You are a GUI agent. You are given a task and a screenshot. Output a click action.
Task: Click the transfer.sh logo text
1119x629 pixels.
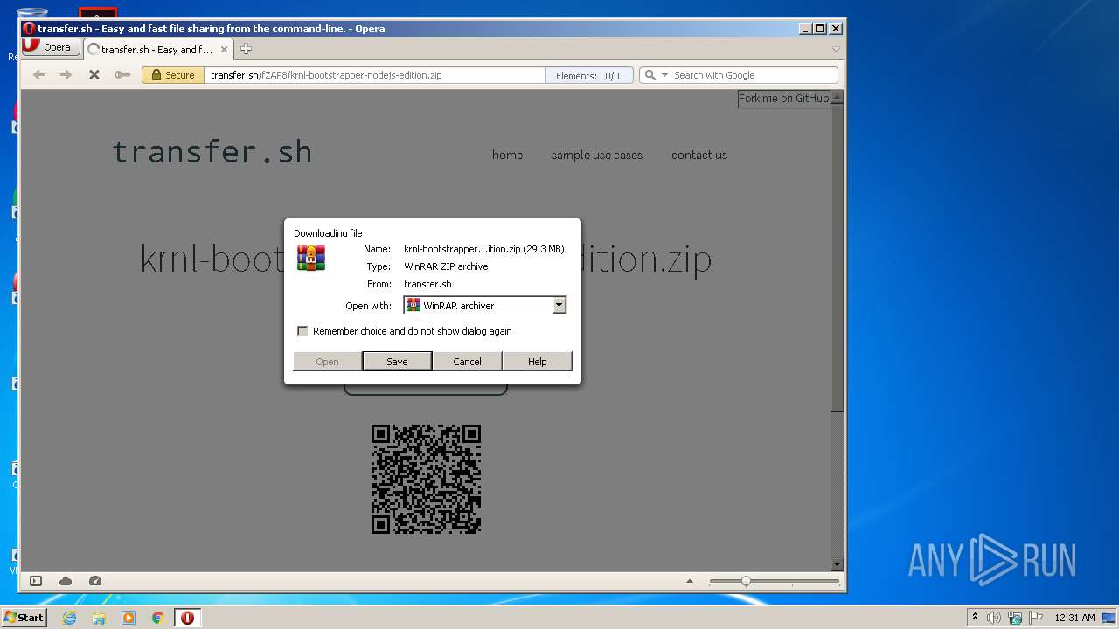212,152
